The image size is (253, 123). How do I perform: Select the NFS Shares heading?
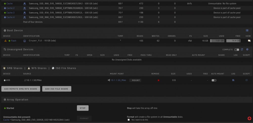pos(39,68)
